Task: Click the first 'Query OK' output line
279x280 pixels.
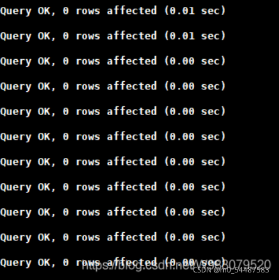Action: [x=112, y=11]
